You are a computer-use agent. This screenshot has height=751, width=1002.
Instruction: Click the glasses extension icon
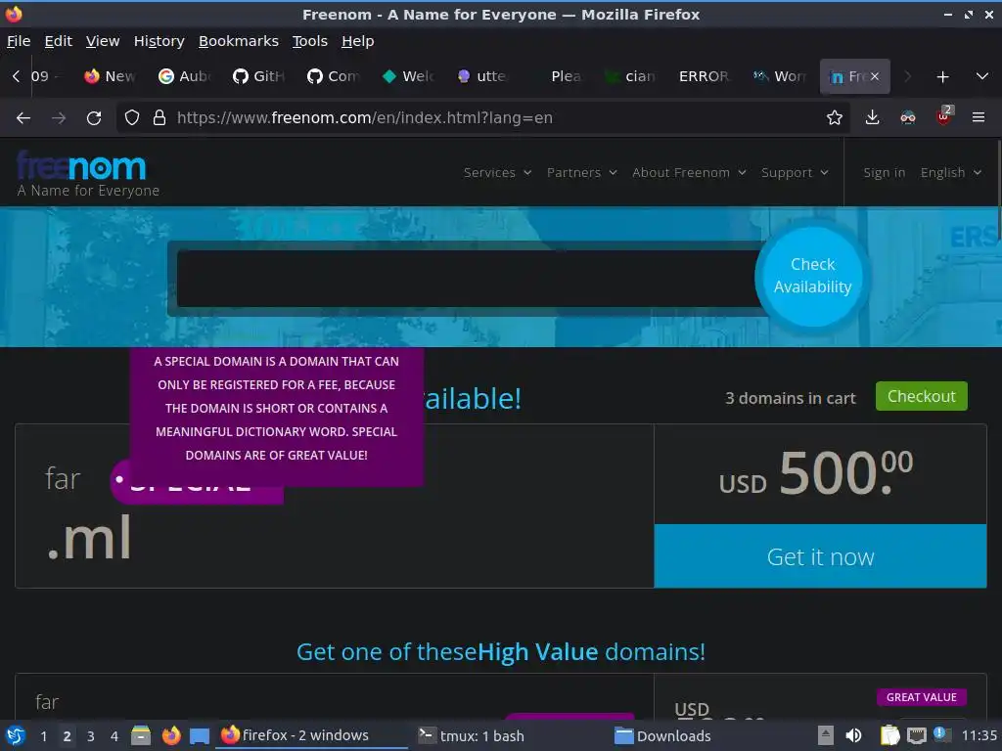908,117
